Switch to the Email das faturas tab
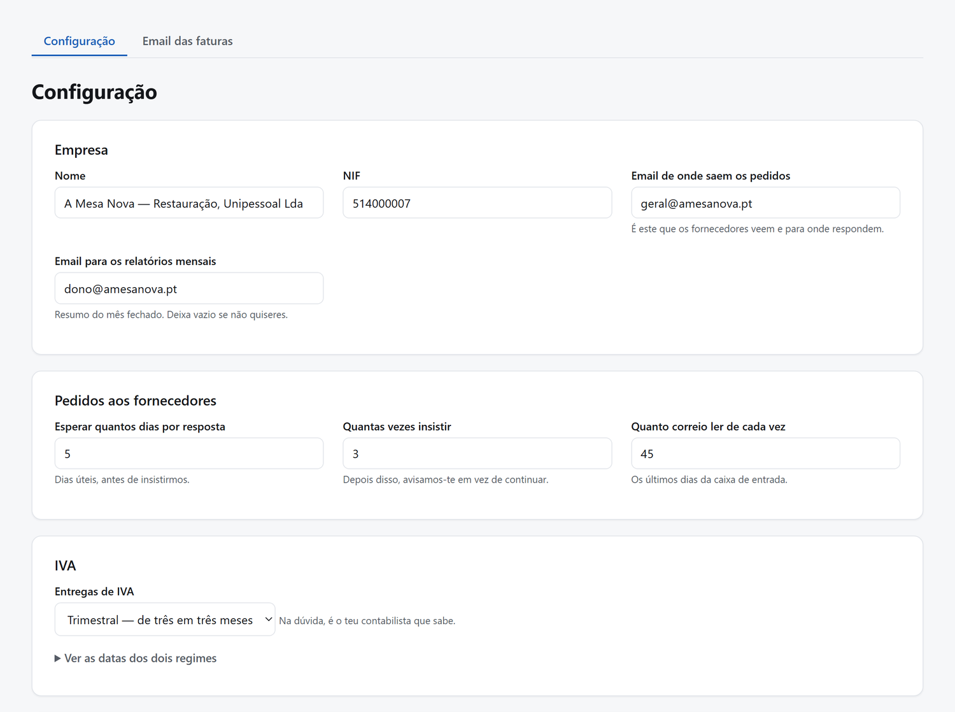955x712 pixels. 187,41
